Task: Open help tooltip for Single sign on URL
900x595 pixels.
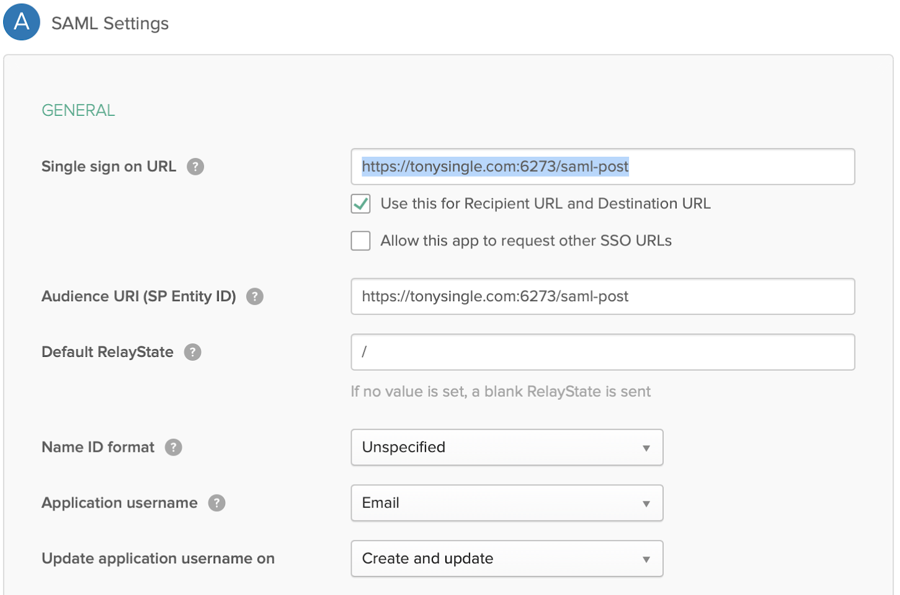Action: tap(195, 167)
